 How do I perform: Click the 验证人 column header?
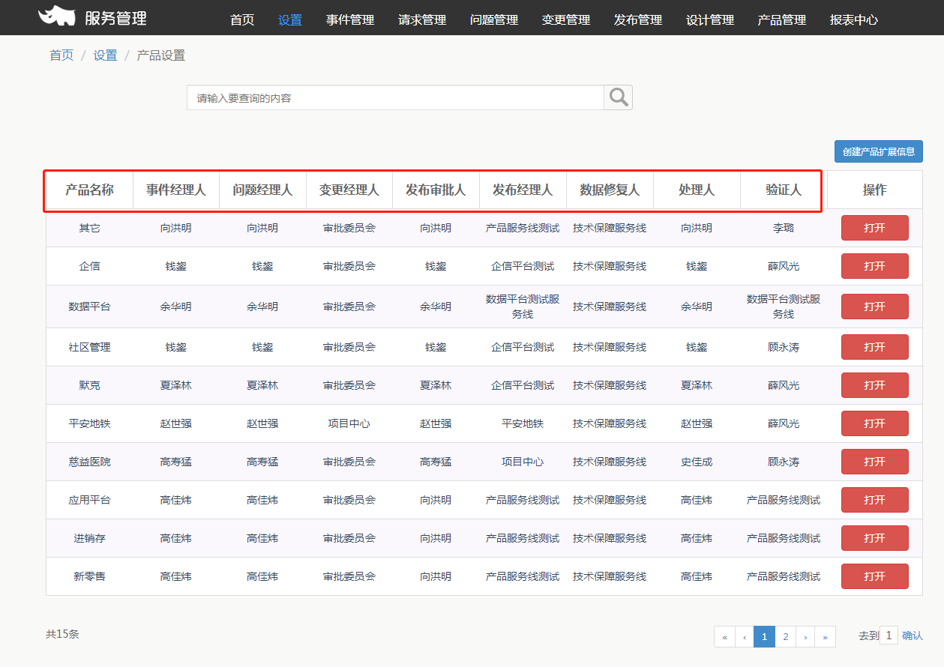(784, 190)
